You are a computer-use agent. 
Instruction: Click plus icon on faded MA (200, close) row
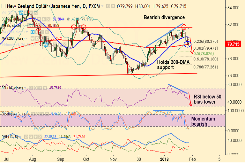coord(42,32)
